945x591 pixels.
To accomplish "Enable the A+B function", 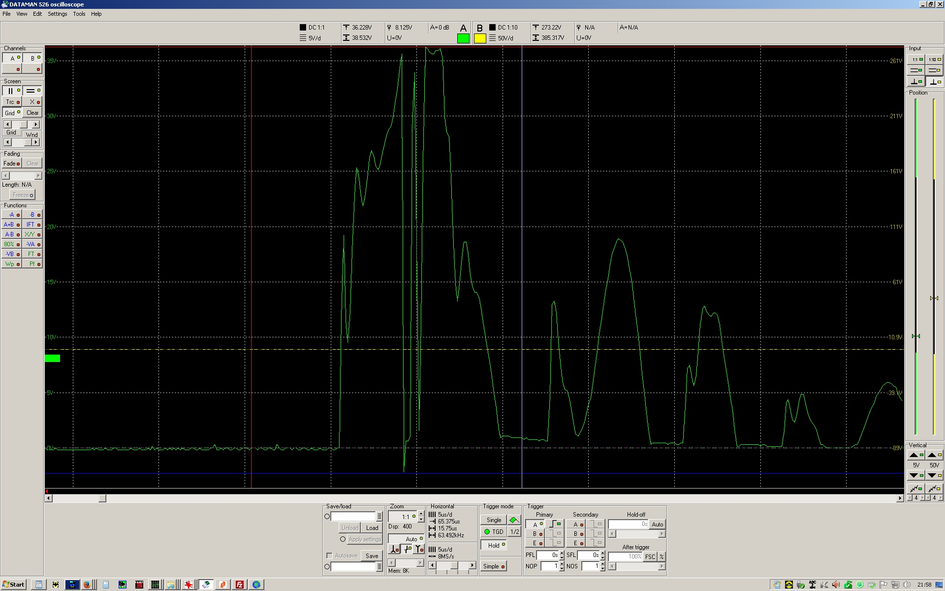I will [11, 225].
